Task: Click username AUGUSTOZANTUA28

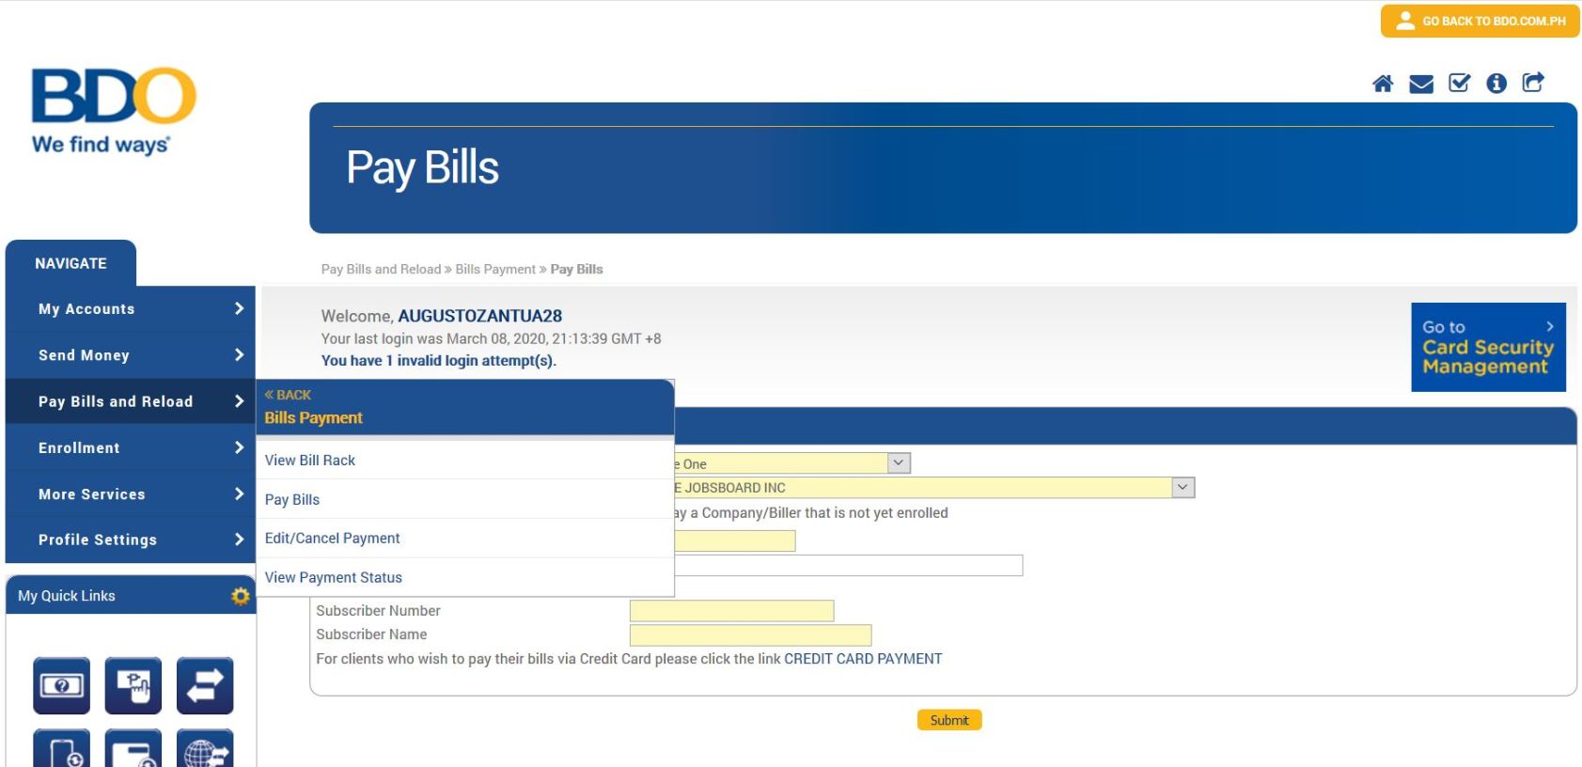Action: coord(479,316)
